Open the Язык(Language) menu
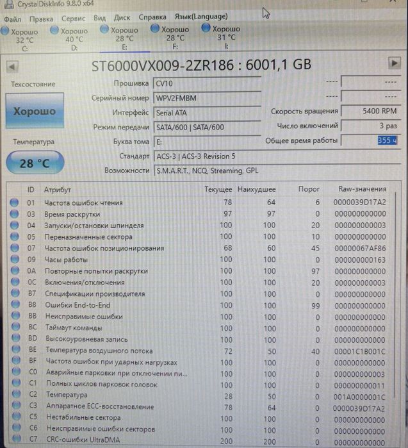The height and width of the screenshot is (448, 408). pos(201,17)
